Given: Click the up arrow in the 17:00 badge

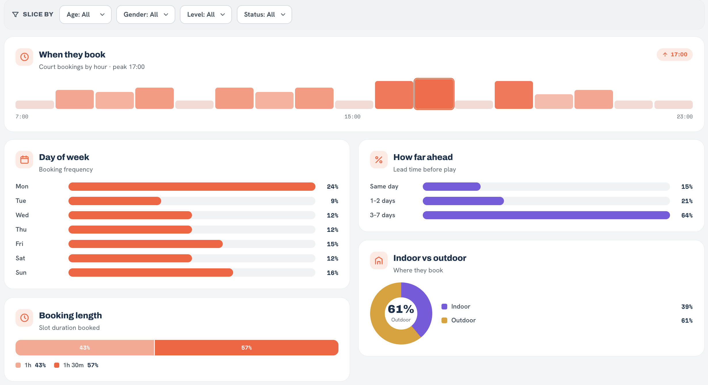Looking at the screenshot, I should [x=665, y=55].
